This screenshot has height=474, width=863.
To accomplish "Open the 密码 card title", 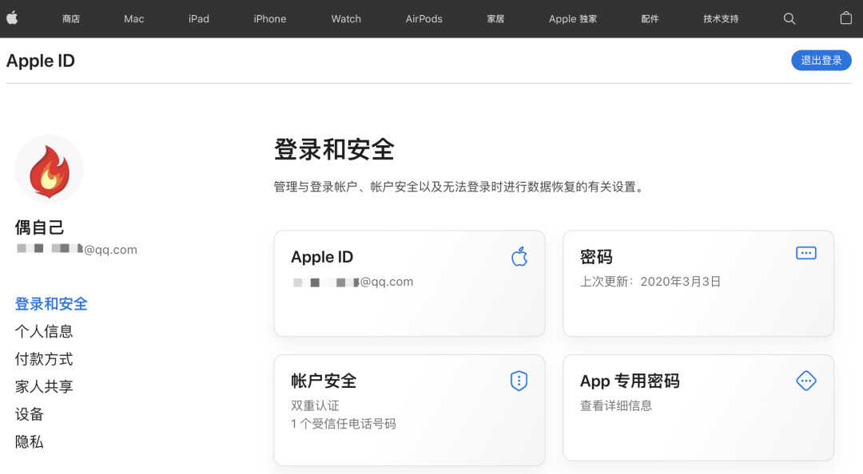I will (x=596, y=257).
